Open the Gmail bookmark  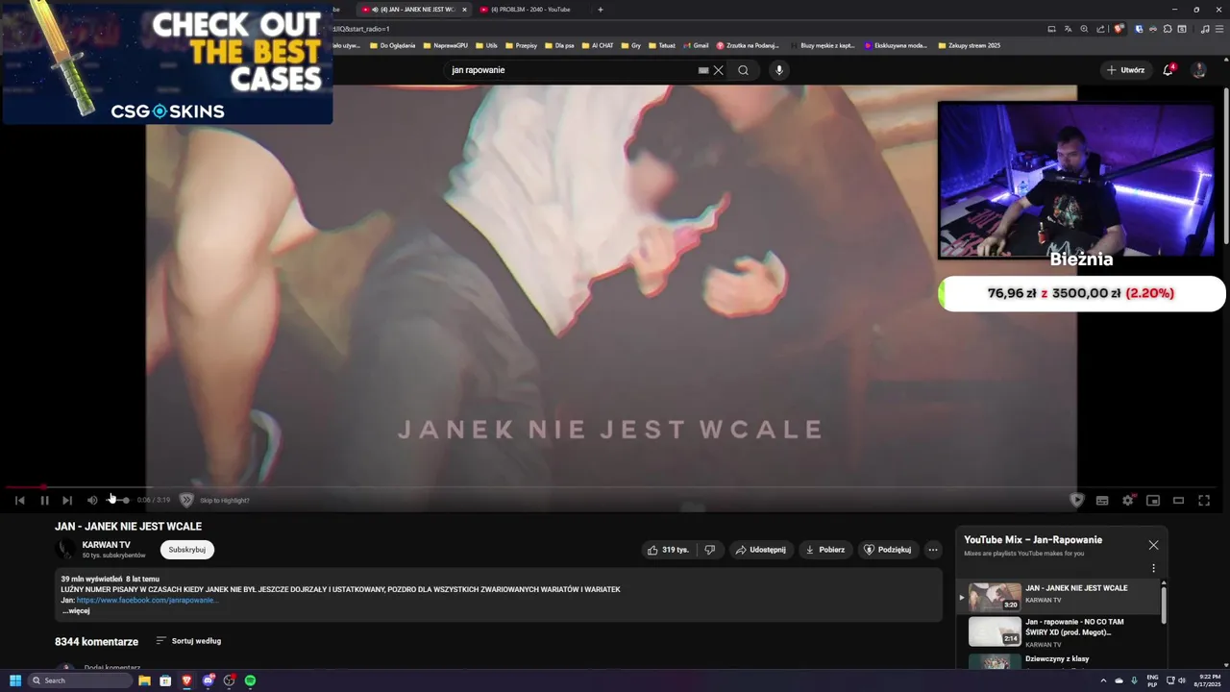[x=696, y=45]
